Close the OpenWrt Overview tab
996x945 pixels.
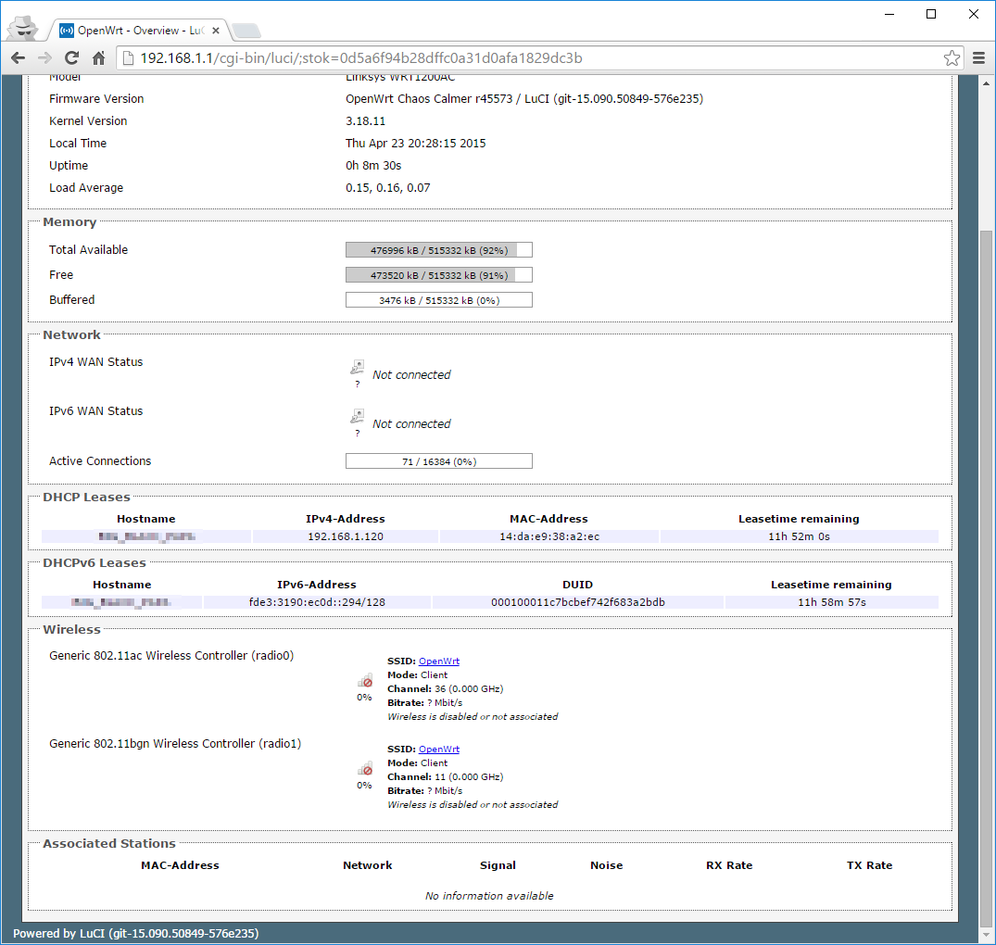click(x=216, y=31)
